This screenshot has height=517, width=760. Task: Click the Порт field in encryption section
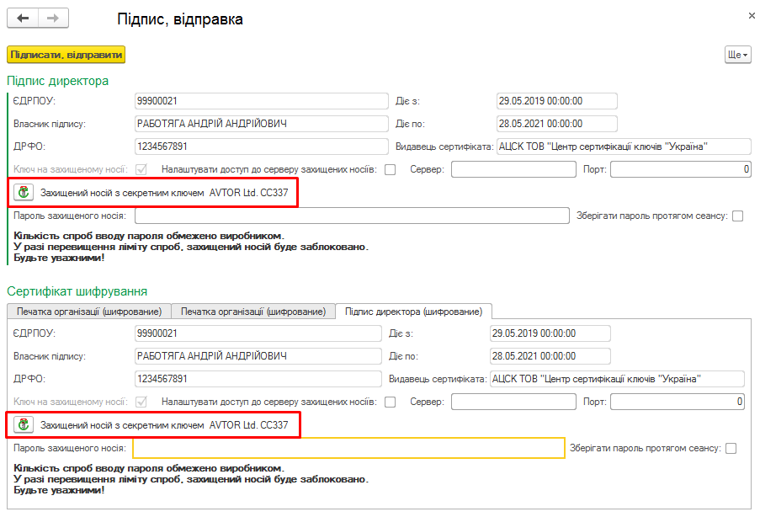(677, 402)
